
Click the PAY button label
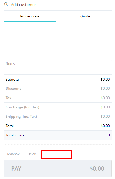coord(16,168)
